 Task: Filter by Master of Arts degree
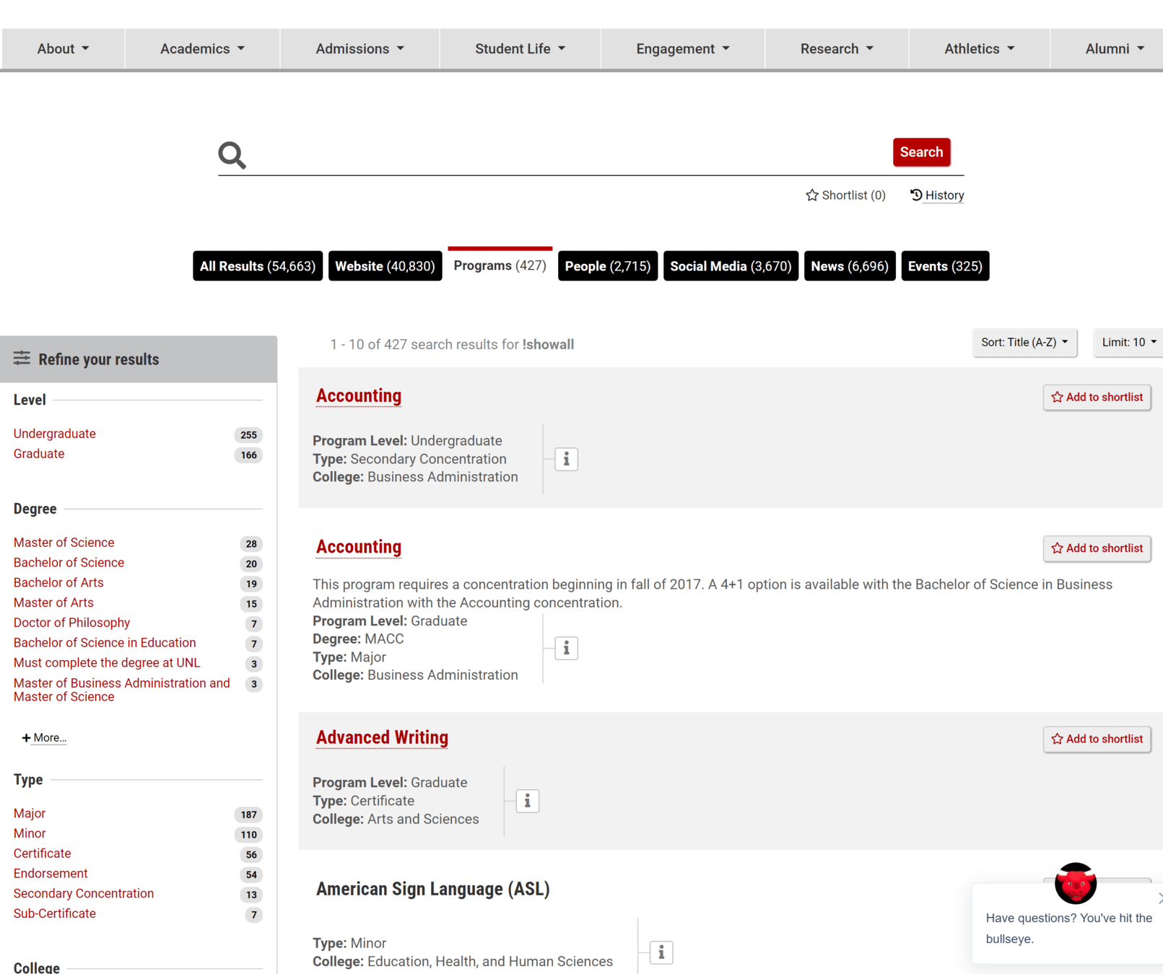53,603
